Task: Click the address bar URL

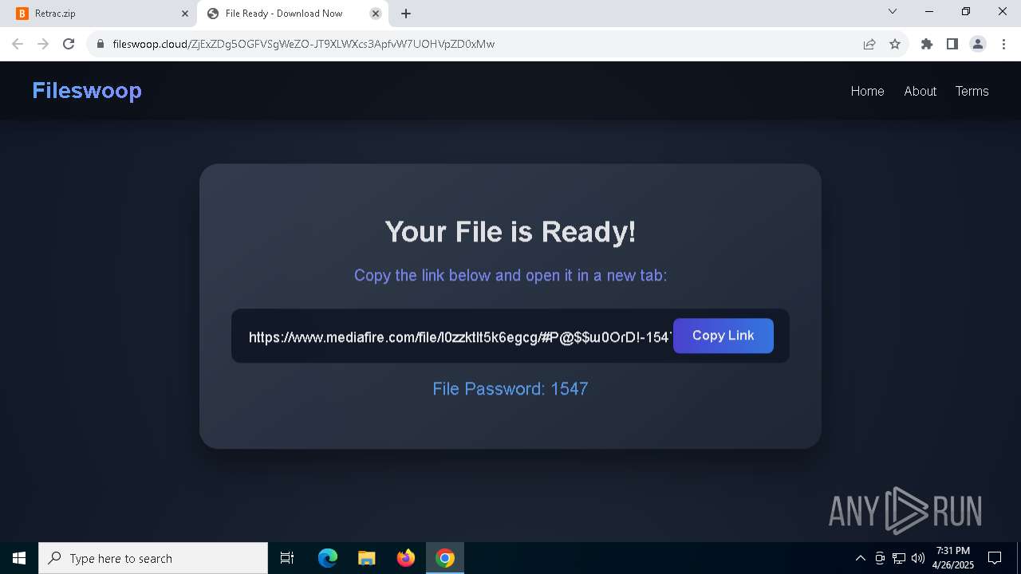Action: (303, 44)
